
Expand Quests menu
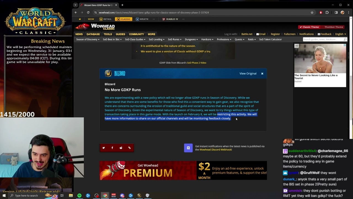pyautogui.click(x=239, y=39)
